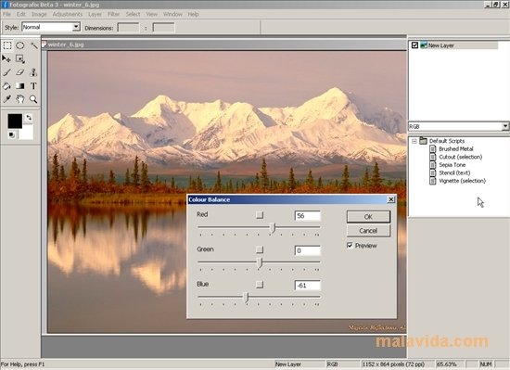This screenshot has width=510, height=370.
Task: Select the Stencil (text) script
Action: point(454,173)
